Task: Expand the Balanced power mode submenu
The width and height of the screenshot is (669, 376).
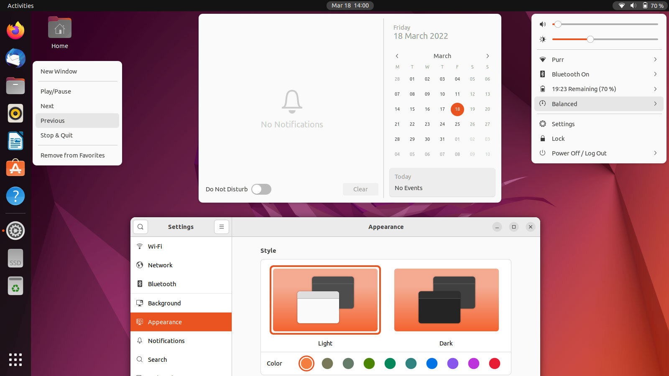Action: (x=599, y=104)
